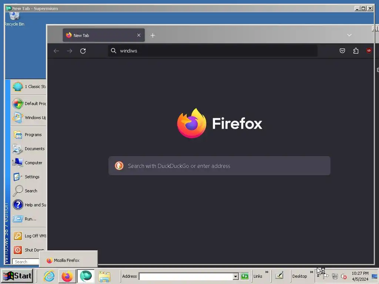Open the taskbar Address dropdown arrow
Image resolution: width=379 pixels, height=284 pixels.
coord(236,276)
